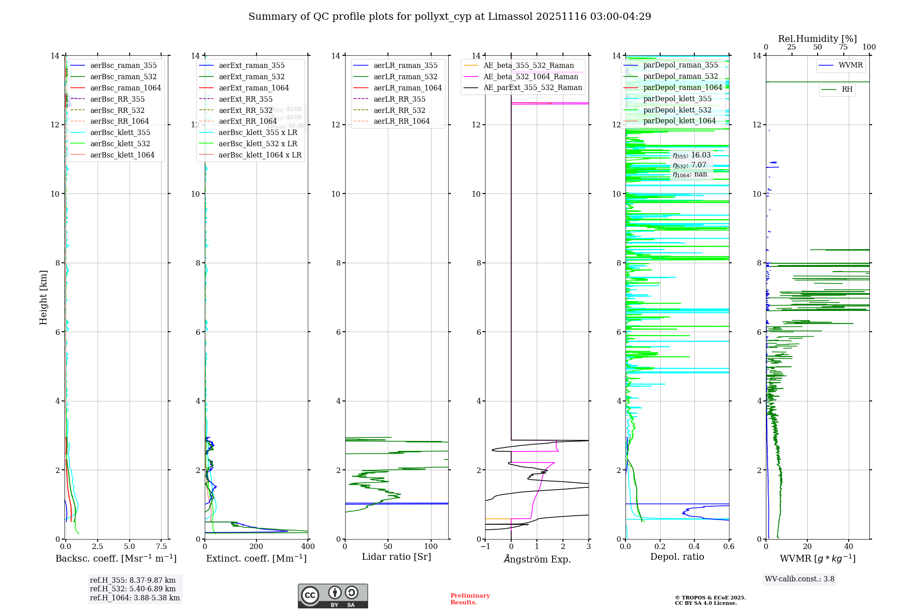Click the Lidar ratio [Sr] axis label

(x=396, y=557)
